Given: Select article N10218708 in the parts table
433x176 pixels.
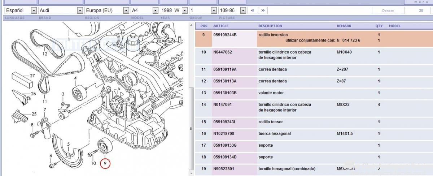Looking at the screenshot, I should pos(224,134).
